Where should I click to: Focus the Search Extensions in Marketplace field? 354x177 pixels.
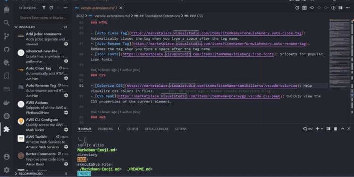point(43,17)
